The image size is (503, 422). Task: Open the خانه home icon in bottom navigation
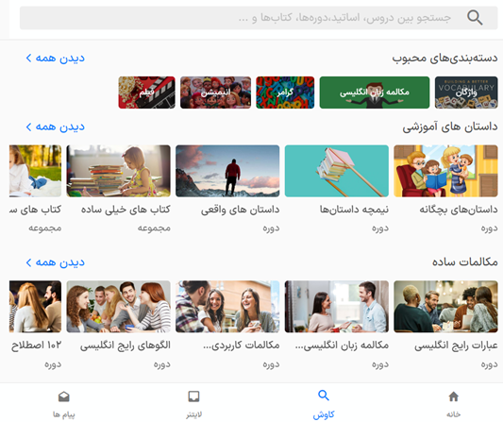[453, 397]
